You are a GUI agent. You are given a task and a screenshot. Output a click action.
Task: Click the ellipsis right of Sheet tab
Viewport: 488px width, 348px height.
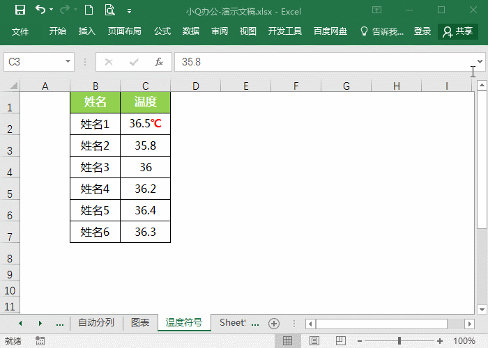click(x=255, y=324)
